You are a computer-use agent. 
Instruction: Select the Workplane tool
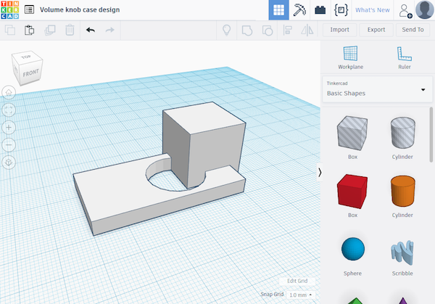pos(350,58)
